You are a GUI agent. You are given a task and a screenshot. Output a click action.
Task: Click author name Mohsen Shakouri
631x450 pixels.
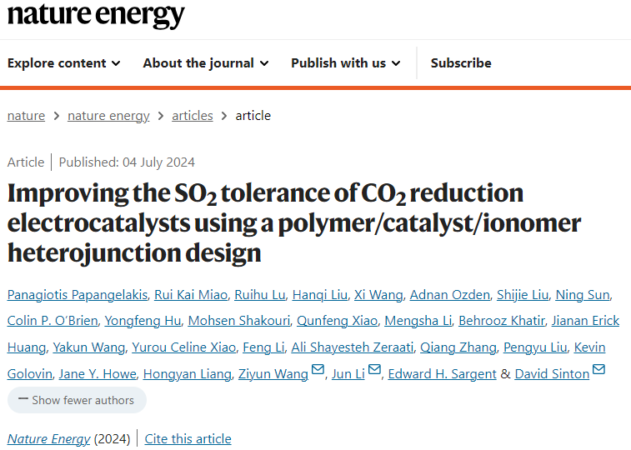[x=239, y=321]
